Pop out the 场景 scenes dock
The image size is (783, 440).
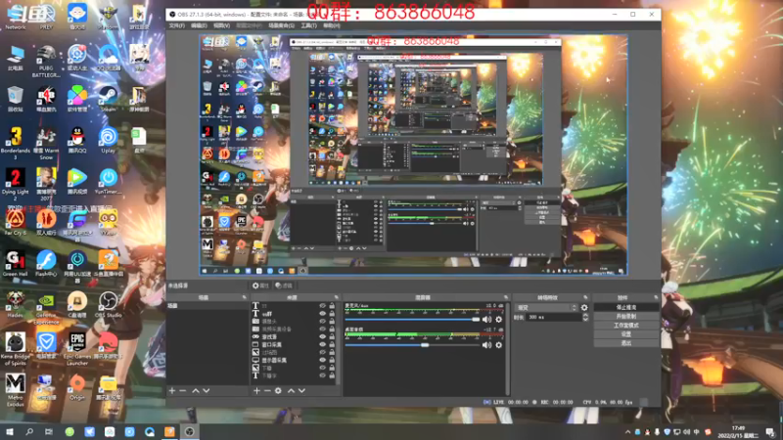(x=244, y=297)
